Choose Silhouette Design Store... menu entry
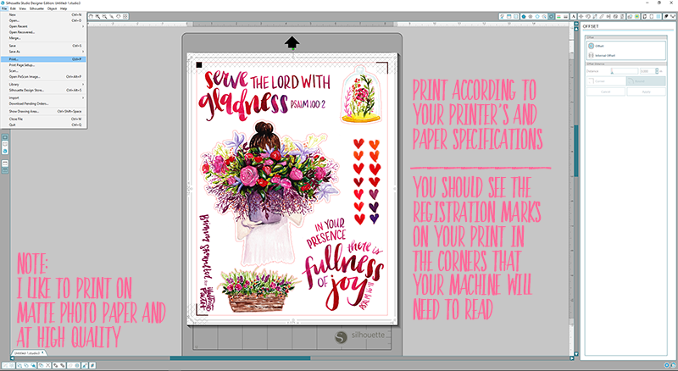 pos(43,90)
